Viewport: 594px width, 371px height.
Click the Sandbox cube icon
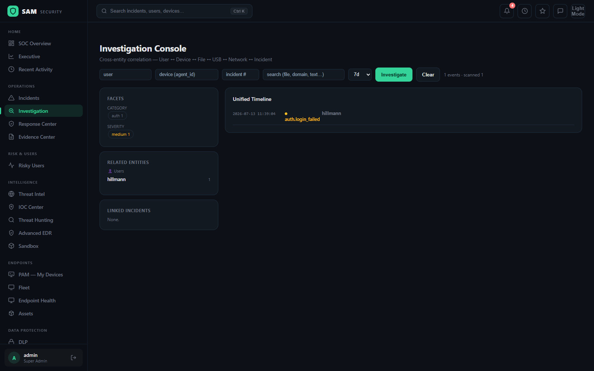12,246
